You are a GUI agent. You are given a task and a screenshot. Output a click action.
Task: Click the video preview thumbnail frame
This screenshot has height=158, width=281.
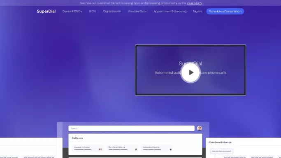point(190,70)
